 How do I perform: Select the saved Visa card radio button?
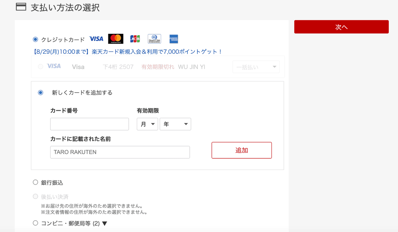coord(40,67)
